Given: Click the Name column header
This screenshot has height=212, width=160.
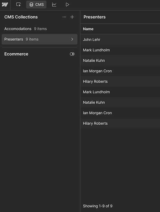Looking at the screenshot, I should (x=88, y=29).
